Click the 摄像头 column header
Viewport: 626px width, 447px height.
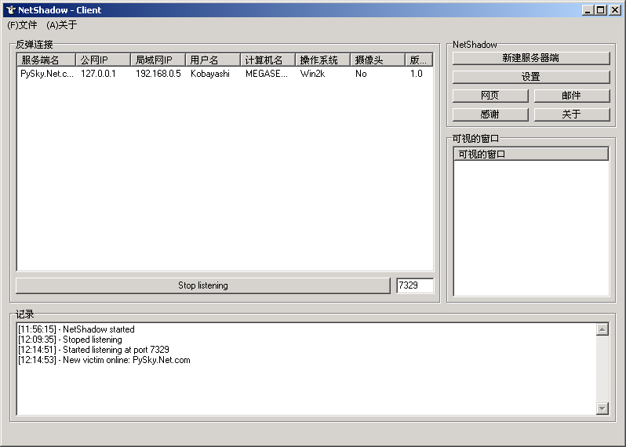[x=377, y=60]
